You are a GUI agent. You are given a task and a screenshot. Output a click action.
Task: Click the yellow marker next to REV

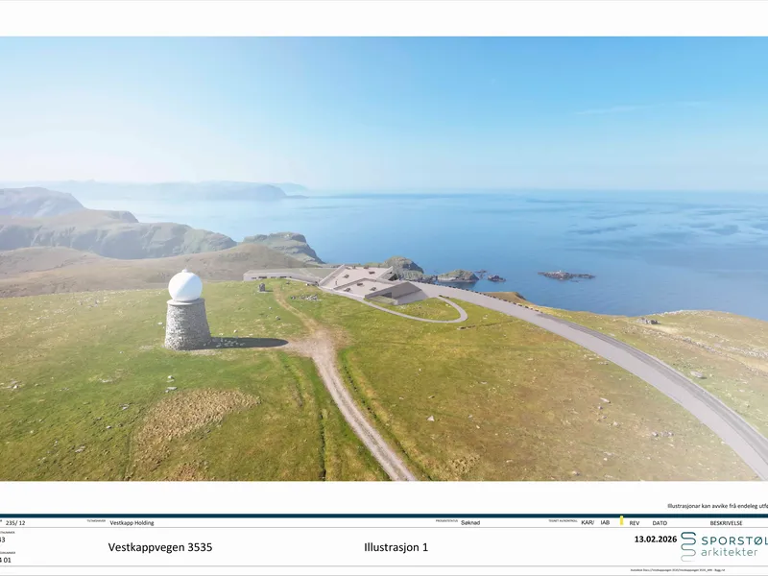(x=621, y=520)
